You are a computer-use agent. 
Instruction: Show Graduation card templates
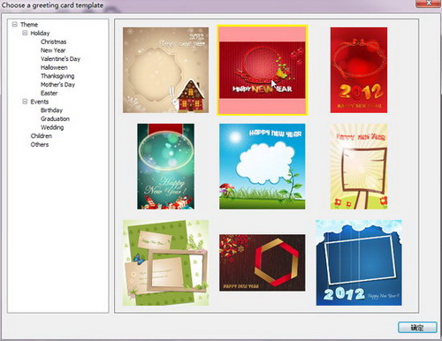coord(55,118)
